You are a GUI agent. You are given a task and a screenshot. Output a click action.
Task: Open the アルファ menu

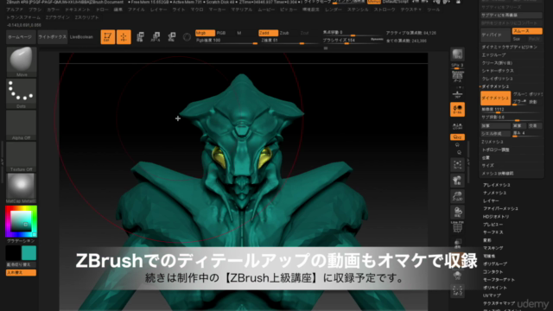(x=15, y=10)
